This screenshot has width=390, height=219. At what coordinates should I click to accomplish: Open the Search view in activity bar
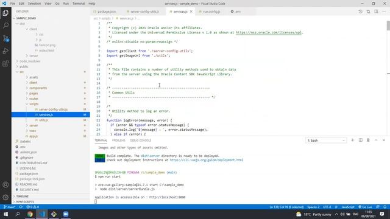point(5,26)
